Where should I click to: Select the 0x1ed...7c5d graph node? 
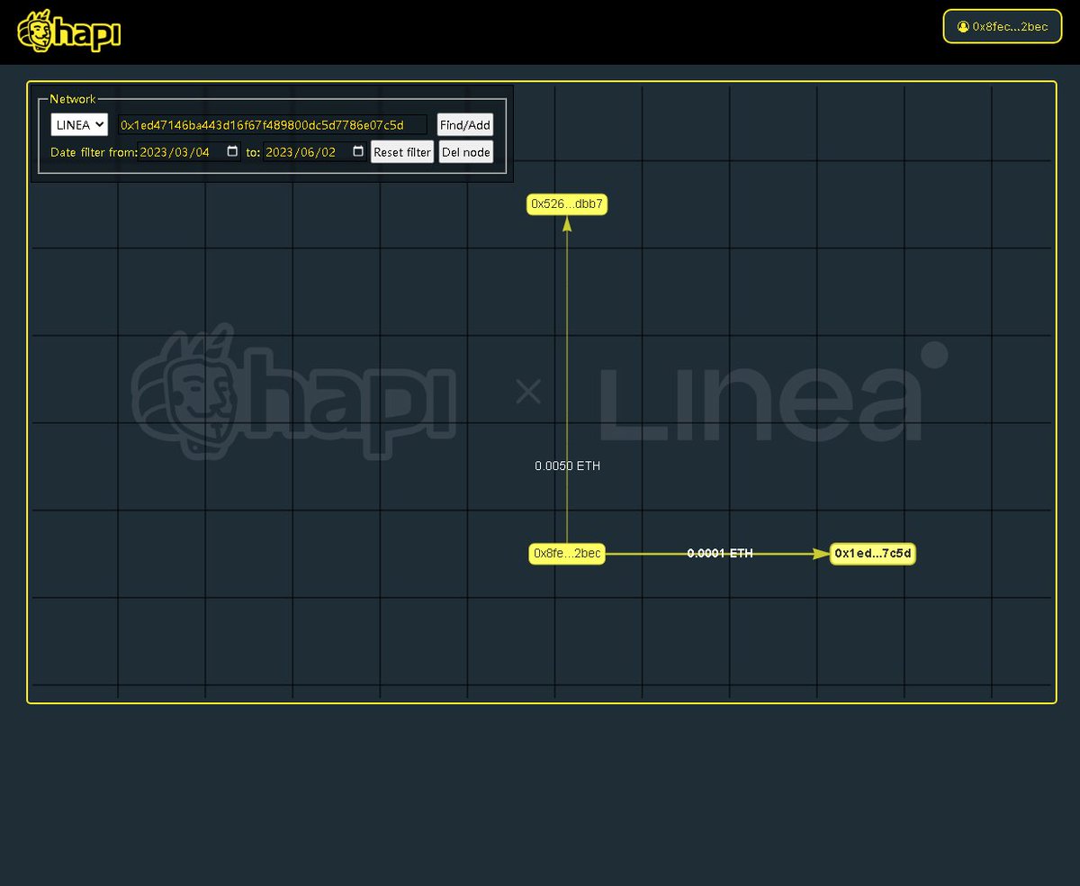point(873,554)
